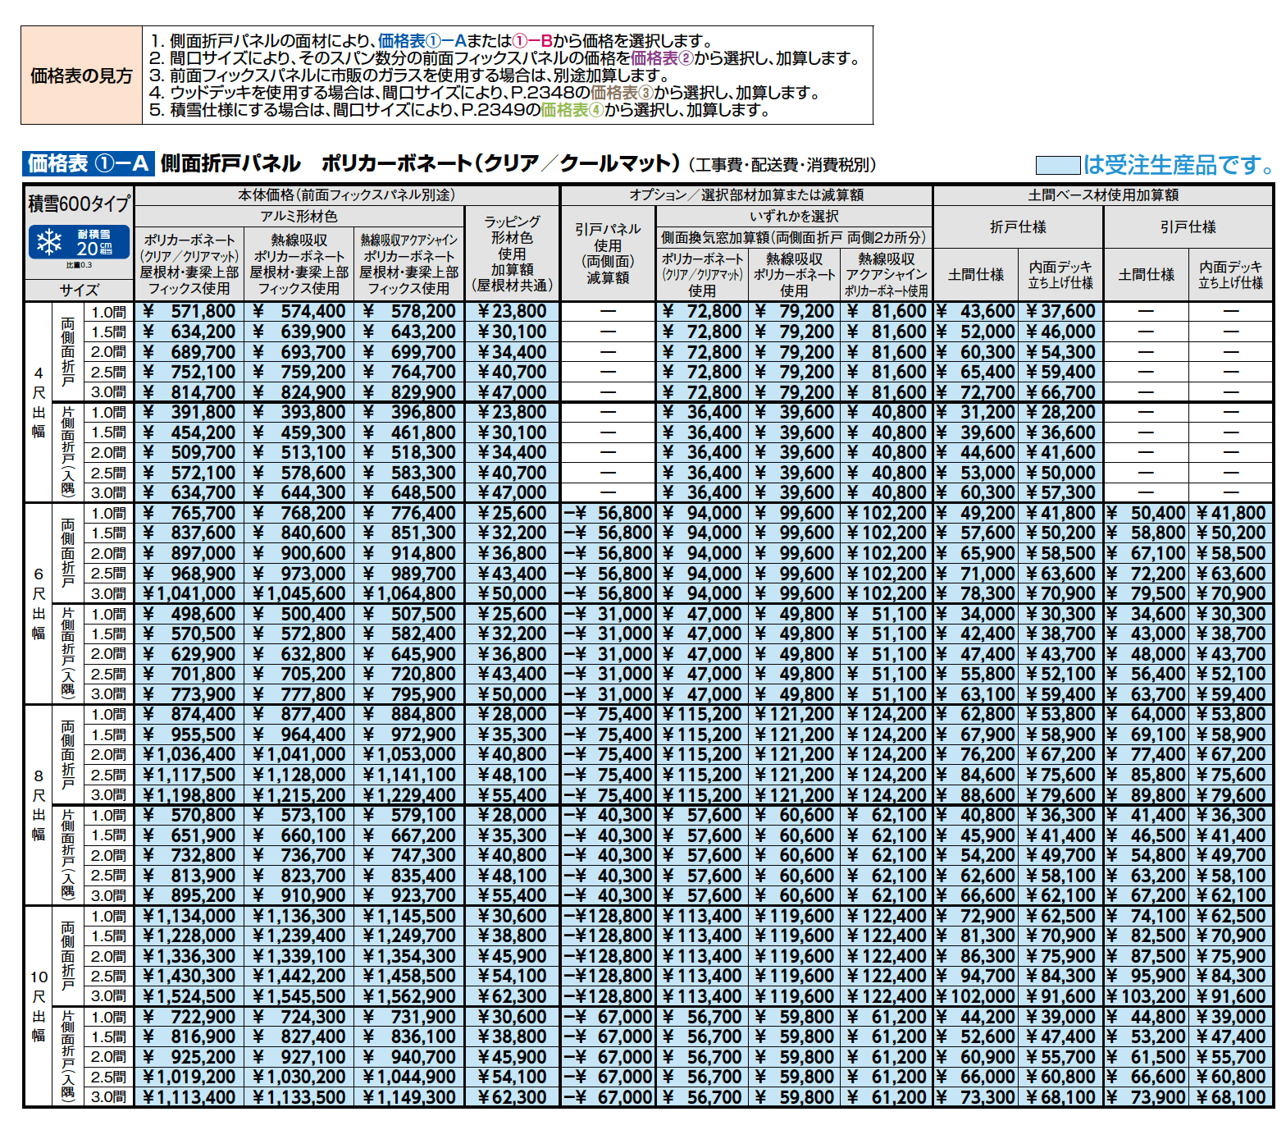The height and width of the screenshot is (1121, 1286).
Task: Open the purple 価格表② reference
Action: point(662,58)
